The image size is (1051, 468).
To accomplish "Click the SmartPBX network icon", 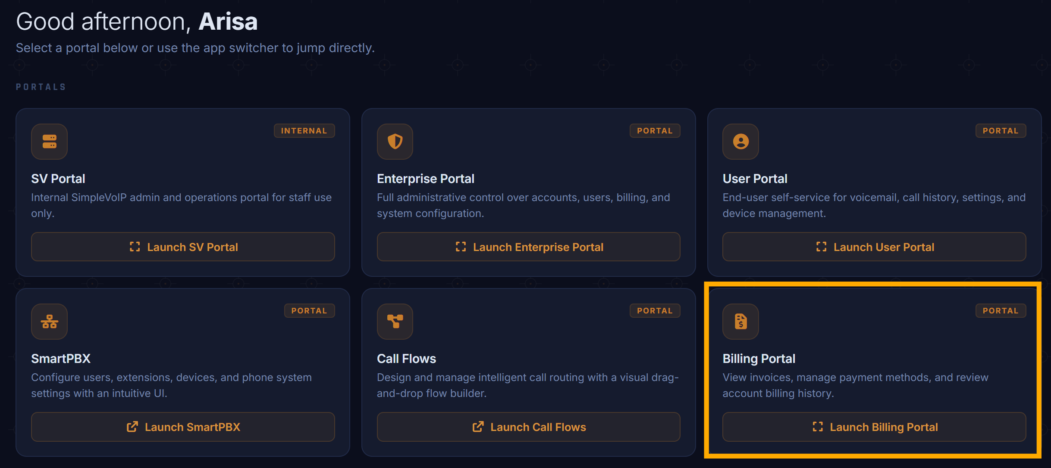I will [49, 322].
